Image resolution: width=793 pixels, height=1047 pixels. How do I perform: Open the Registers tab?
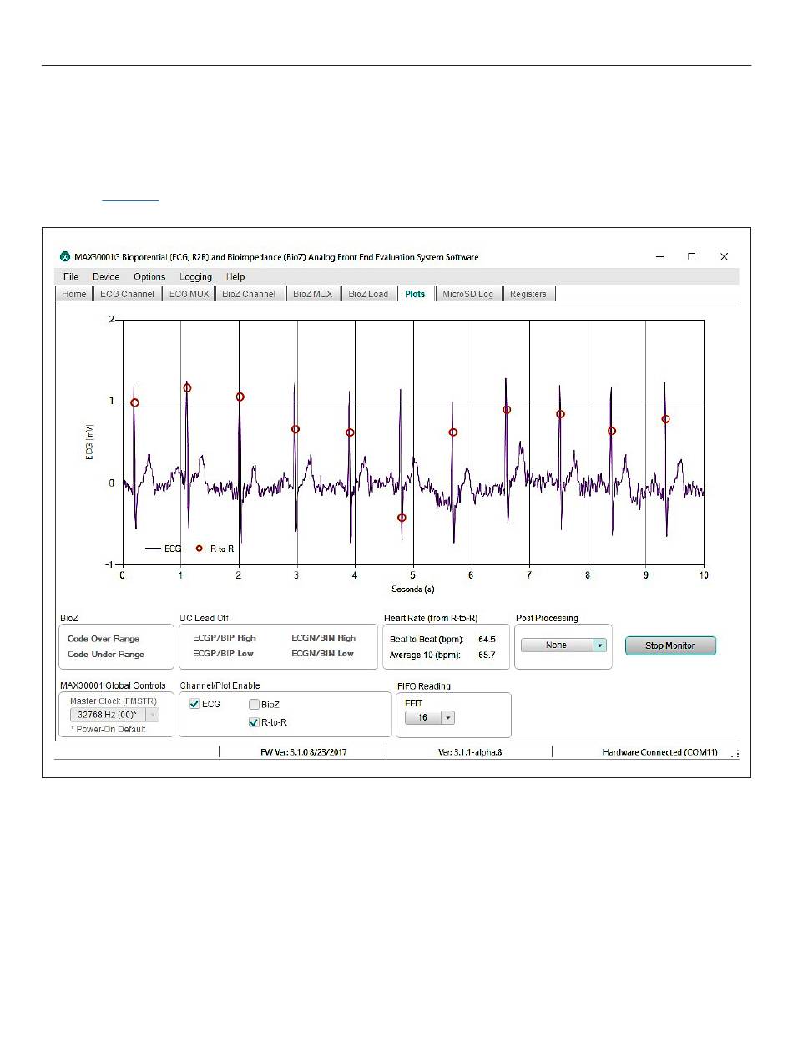[528, 294]
